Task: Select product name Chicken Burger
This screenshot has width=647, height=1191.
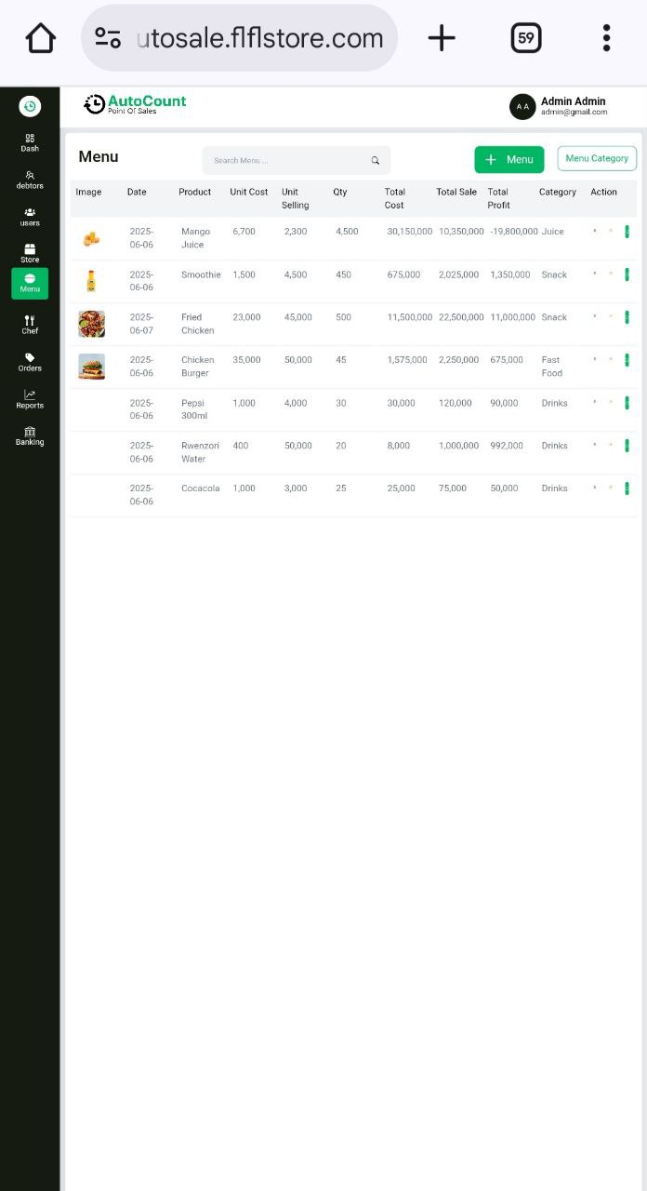Action: pos(198,367)
